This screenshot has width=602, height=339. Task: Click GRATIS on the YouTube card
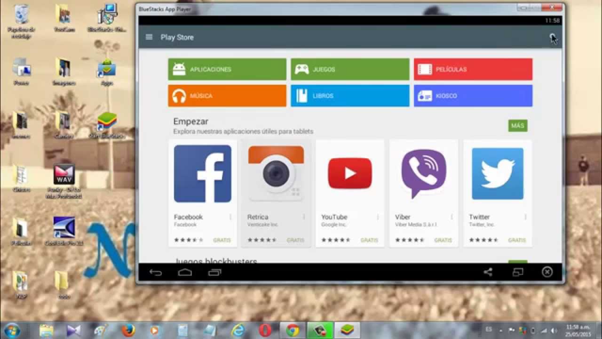(370, 240)
